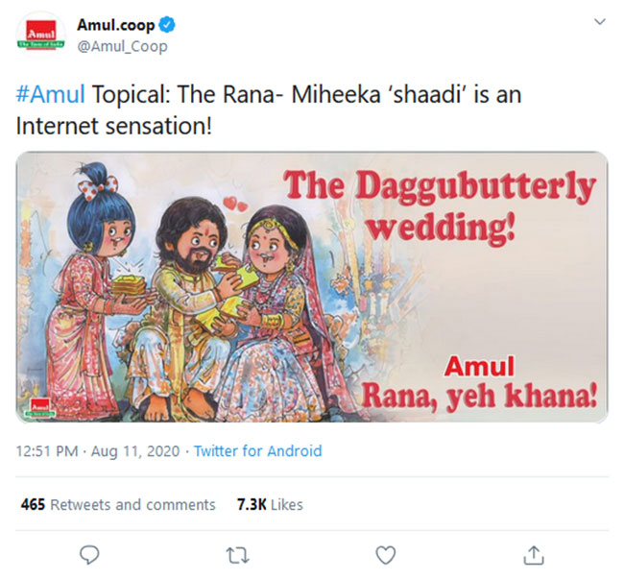This screenshot has width=624, height=580.
Task: Open the Amul profile avatar
Action: coord(38,36)
